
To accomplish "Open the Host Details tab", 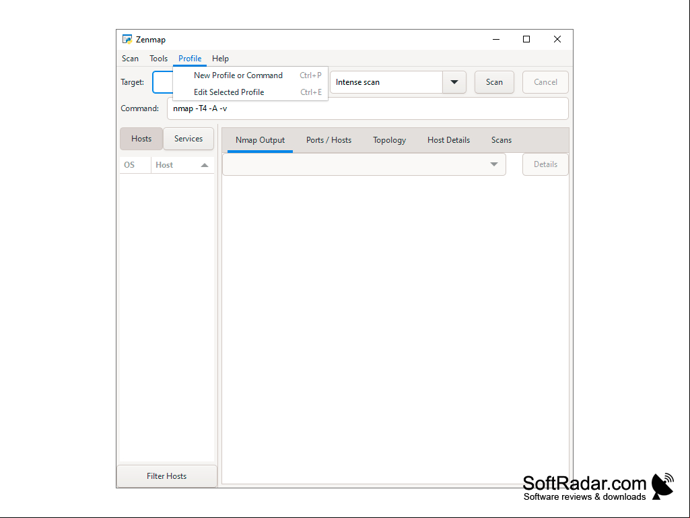I will [448, 141].
